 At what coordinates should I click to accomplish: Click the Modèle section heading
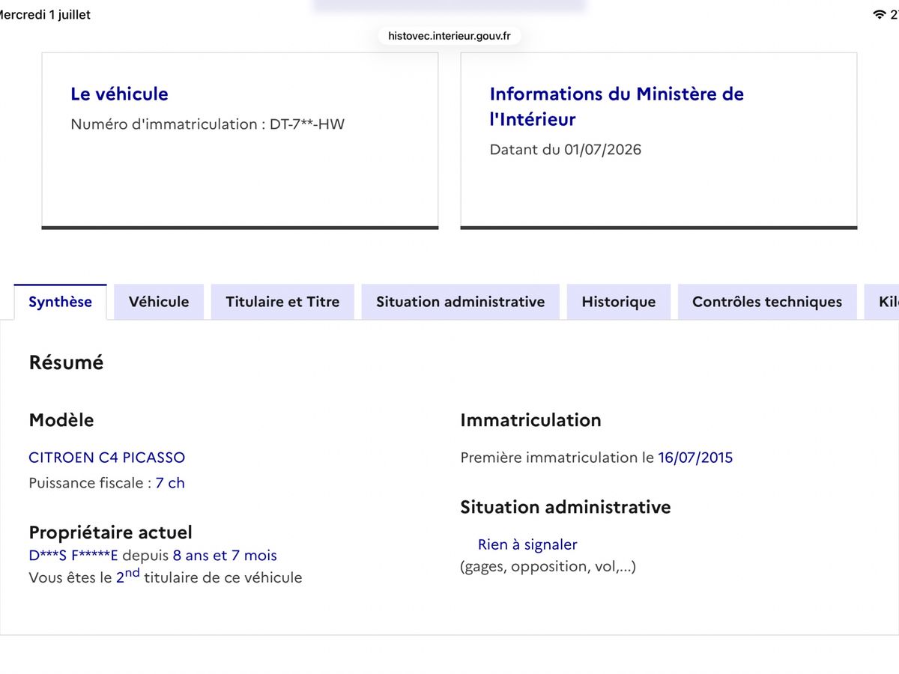61,420
